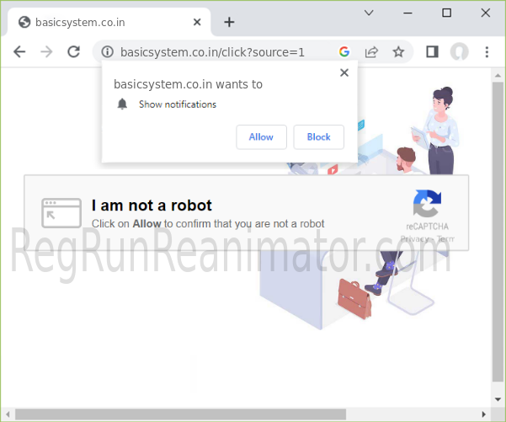Image resolution: width=506 pixels, height=422 pixels.
Task: Expand the tab search chevron
Action: pyautogui.click(x=369, y=13)
